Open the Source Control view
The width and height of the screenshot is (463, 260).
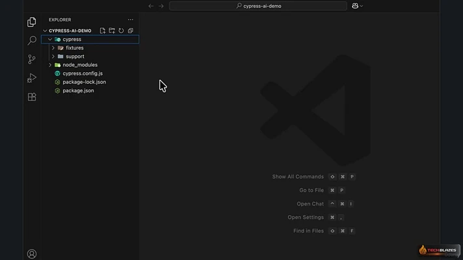click(x=32, y=59)
